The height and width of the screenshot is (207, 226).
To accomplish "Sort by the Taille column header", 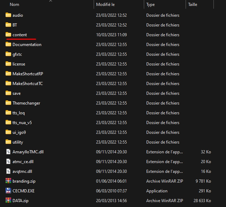I will (193, 5).
